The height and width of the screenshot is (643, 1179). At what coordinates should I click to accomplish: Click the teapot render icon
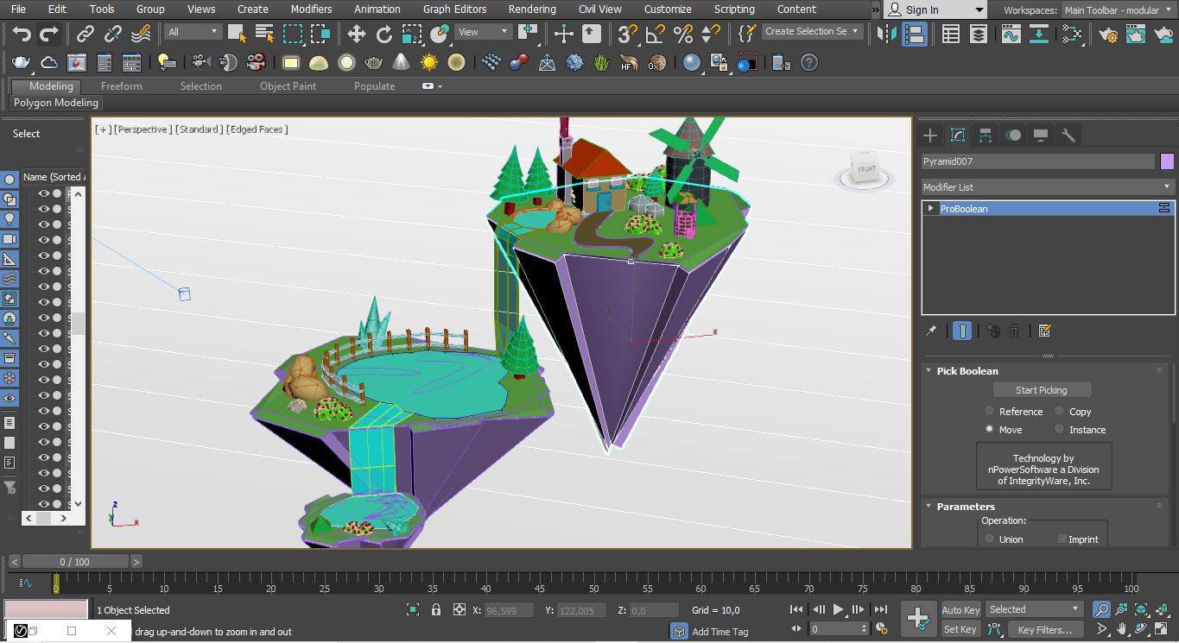click(21, 63)
